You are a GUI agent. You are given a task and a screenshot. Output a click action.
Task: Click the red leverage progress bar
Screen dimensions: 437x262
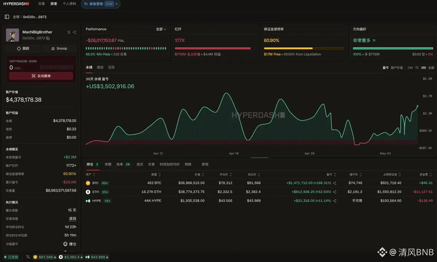(215, 48)
